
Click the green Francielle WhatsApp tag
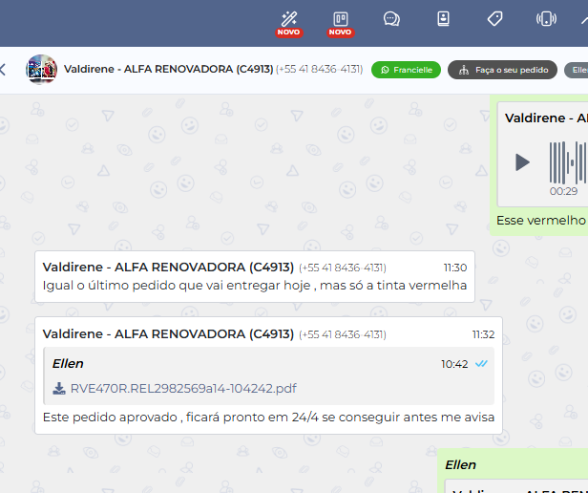click(406, 70)
